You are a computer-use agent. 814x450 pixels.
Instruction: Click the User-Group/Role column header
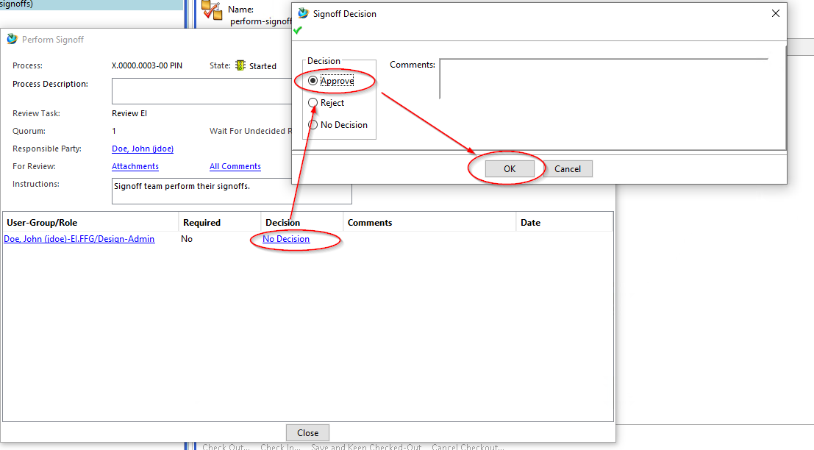(x=43, y=222)
